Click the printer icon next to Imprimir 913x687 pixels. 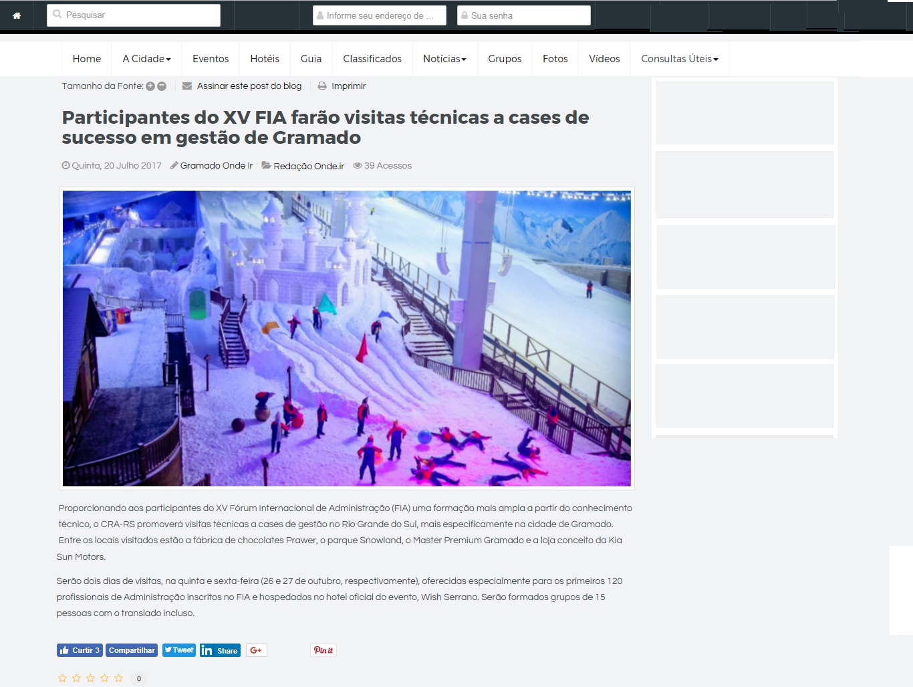click(x=322, y=86)
